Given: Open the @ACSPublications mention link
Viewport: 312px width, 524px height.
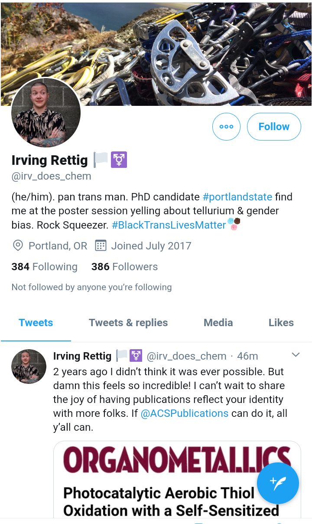Looking at the screenshot, I should pos(185,413).
